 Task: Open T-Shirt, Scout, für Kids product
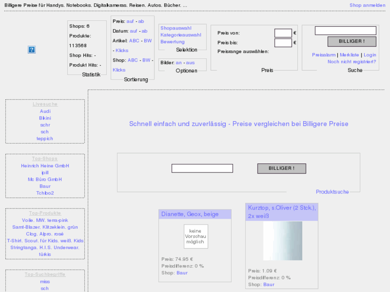click(x=45, y=241)
